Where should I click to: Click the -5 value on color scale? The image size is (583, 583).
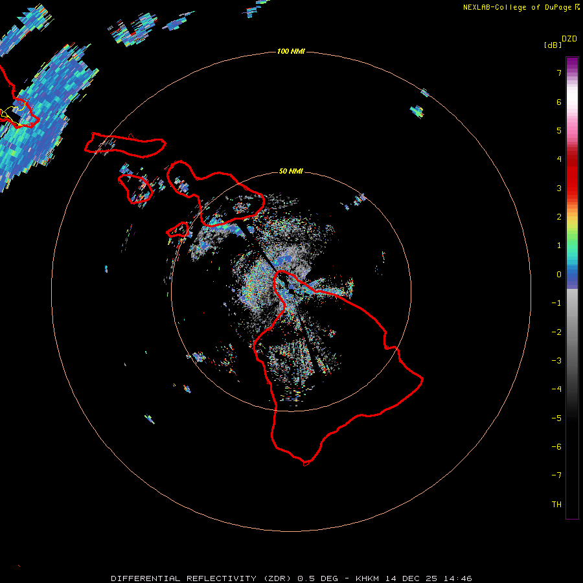click(556, 418)
